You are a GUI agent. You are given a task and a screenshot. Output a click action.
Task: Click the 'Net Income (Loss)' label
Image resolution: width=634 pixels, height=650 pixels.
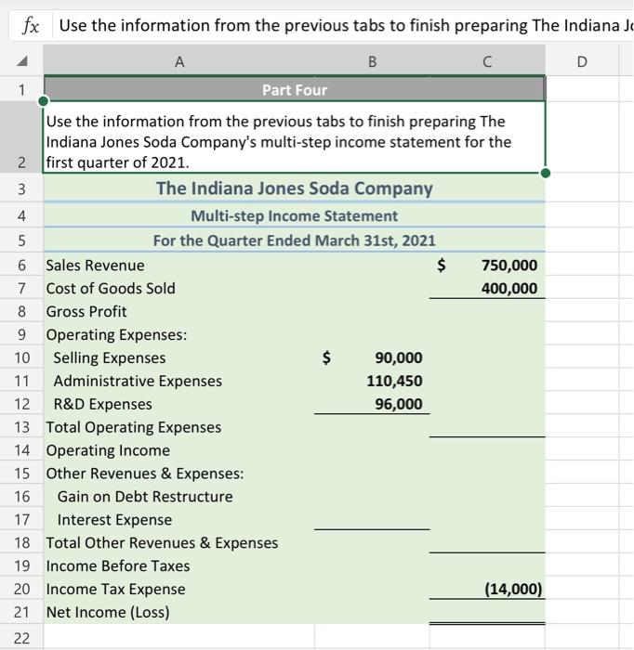coord(108,613)
